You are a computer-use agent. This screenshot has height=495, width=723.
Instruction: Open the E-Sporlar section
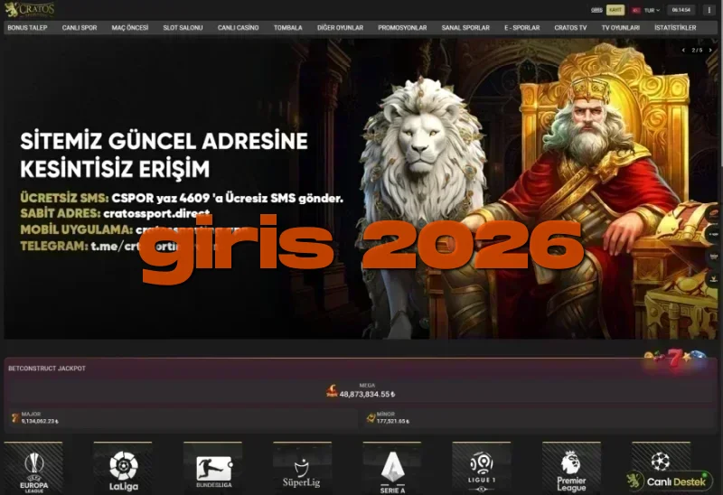tap(522, 28)
